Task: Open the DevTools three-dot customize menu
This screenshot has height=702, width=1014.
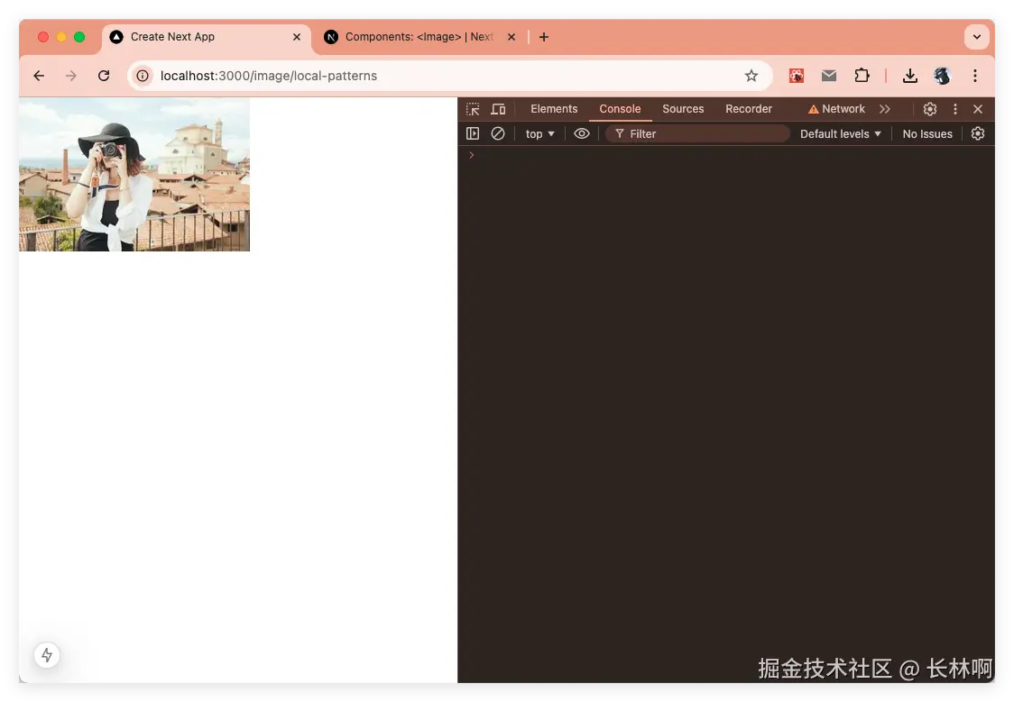Action: (x=954, y=109)
